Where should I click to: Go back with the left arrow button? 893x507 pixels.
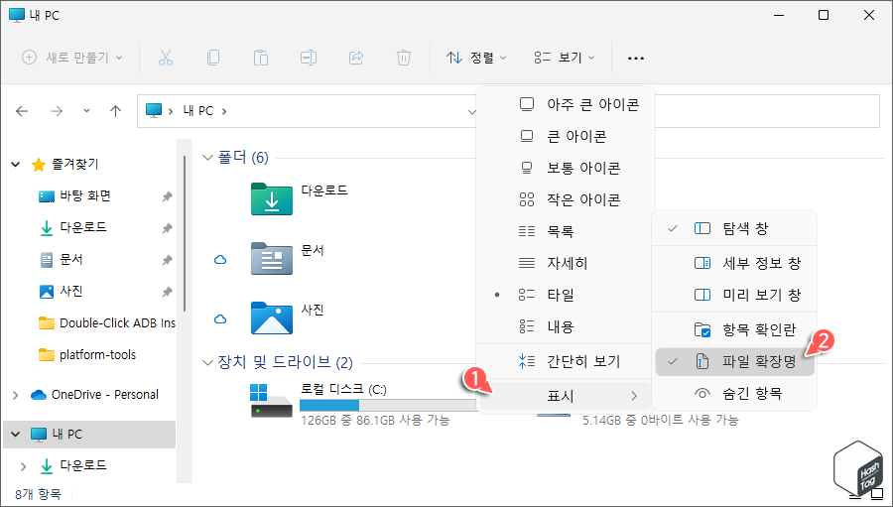click(22, 111)
